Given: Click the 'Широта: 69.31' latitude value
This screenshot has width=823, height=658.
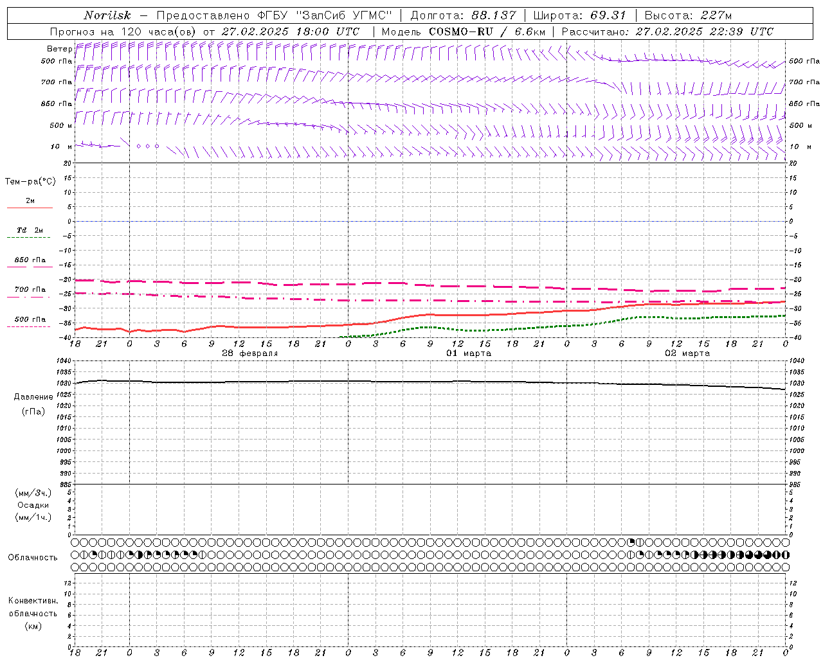Looking at the screenshot, I should point(579,15).
